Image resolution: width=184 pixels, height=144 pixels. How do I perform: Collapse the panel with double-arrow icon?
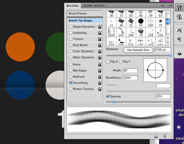pos(163,6)
